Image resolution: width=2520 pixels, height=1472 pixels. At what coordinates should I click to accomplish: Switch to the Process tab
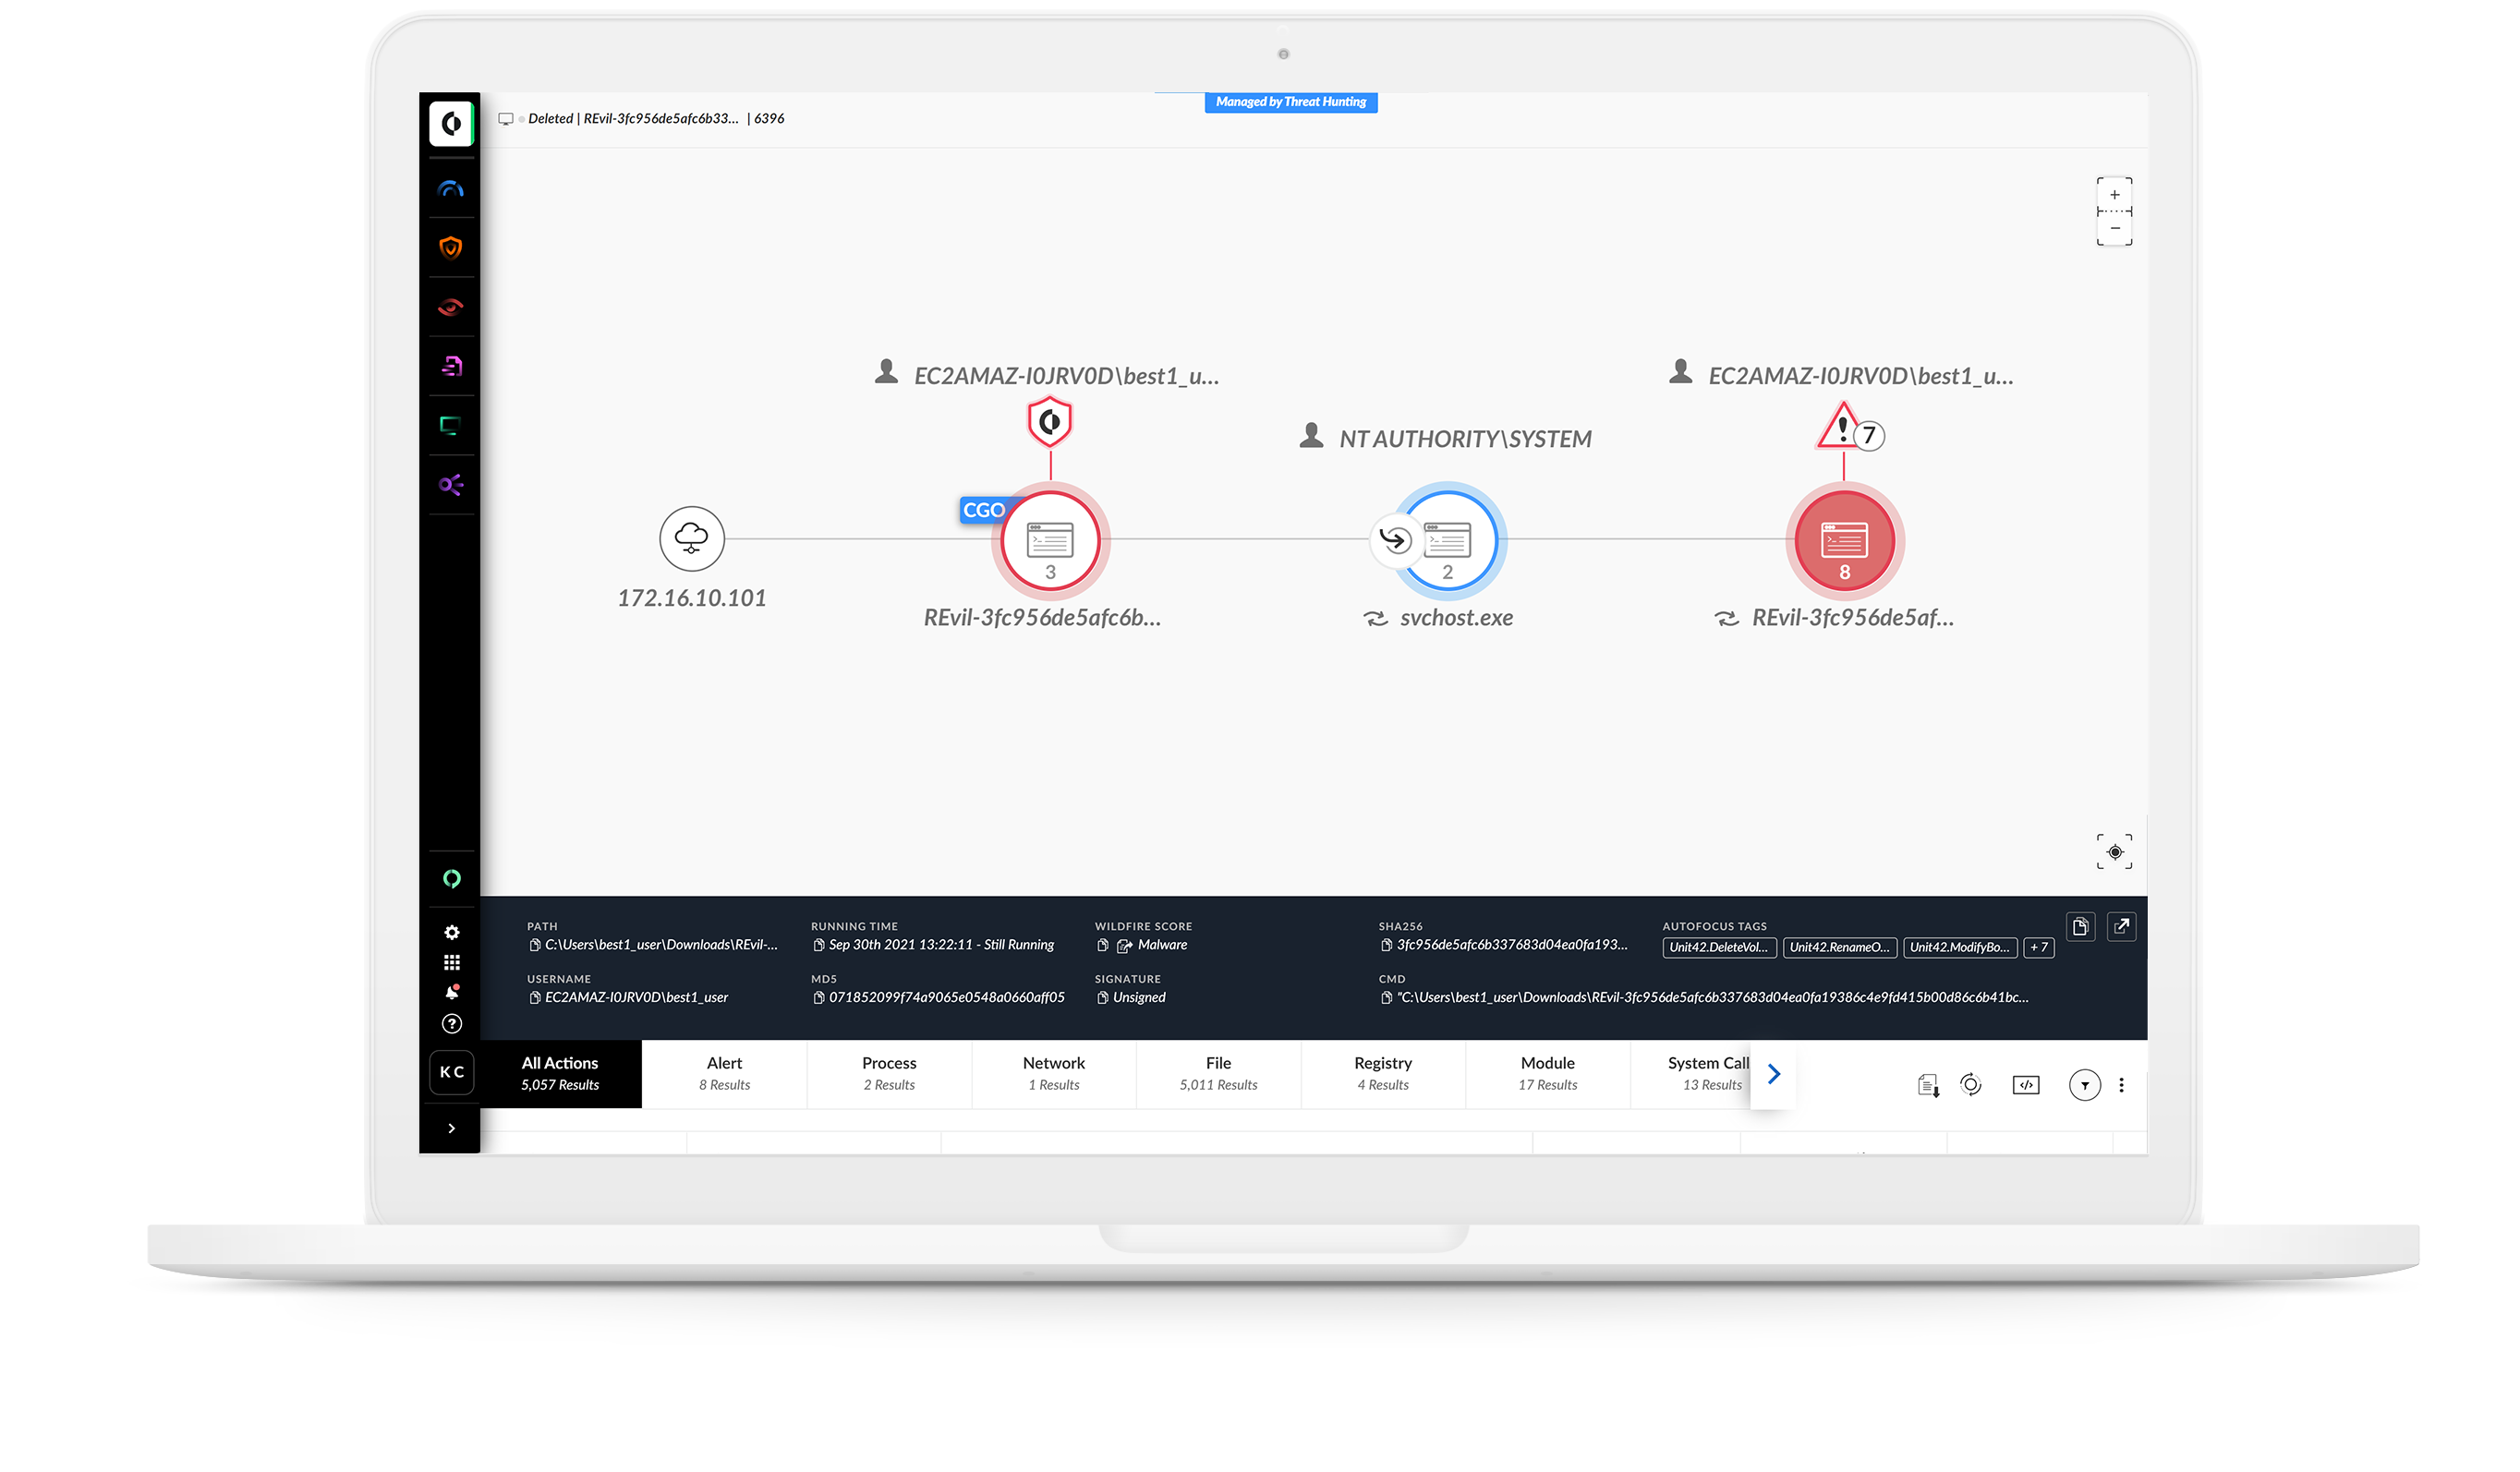(889, 1073)
